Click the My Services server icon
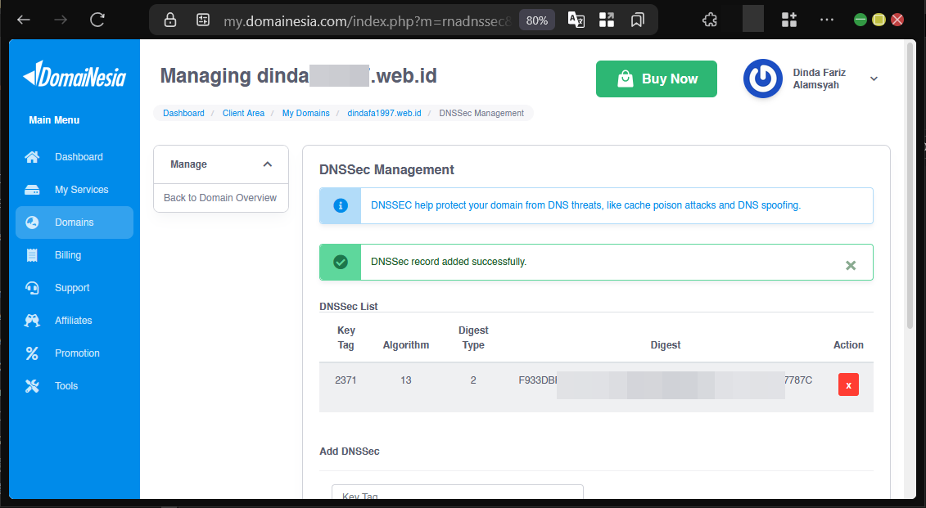Image resolution: width=926 pixels, height=508 pixels. click(32, 190)
